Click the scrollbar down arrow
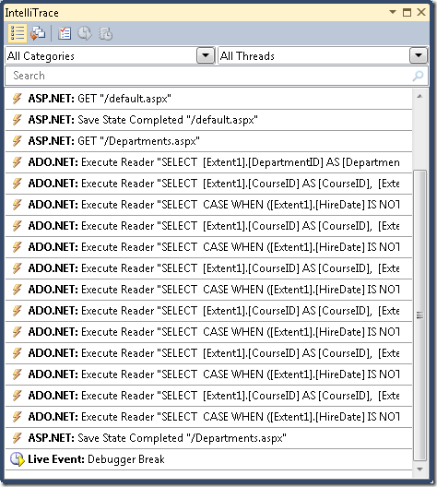 point(419,469)
